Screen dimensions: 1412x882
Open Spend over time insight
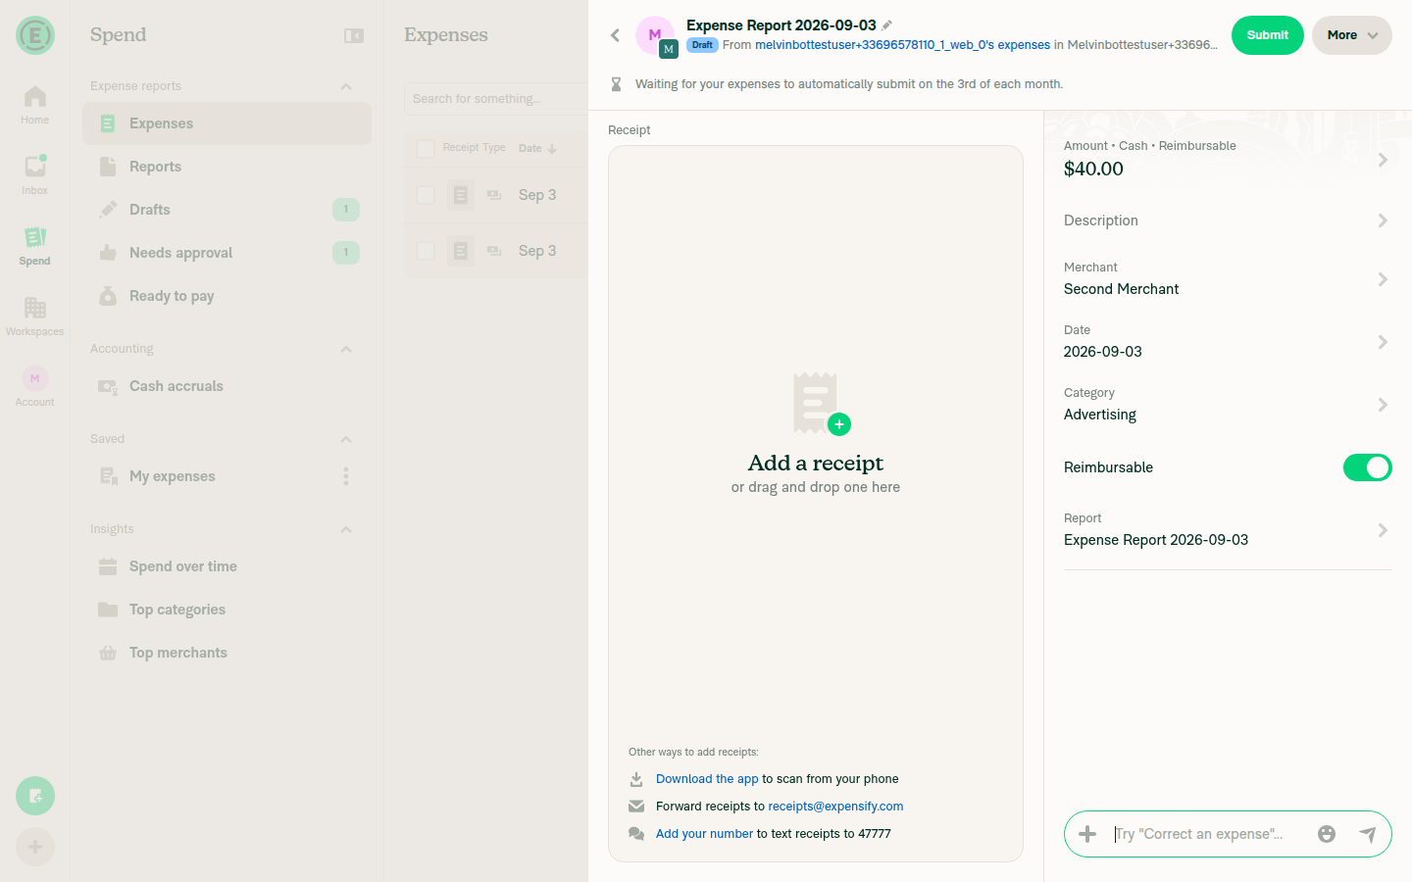(x=227, y=566)
